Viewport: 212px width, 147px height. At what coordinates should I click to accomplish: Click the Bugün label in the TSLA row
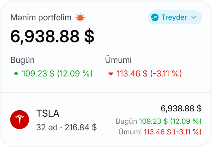[x=126, y=121]
